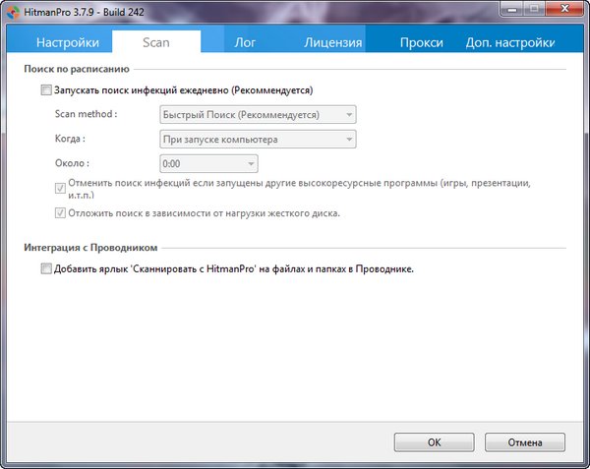Toggle Отложить поиск в зависимости checkbox
Screen dimensions: 590x469
coord(59,212)
